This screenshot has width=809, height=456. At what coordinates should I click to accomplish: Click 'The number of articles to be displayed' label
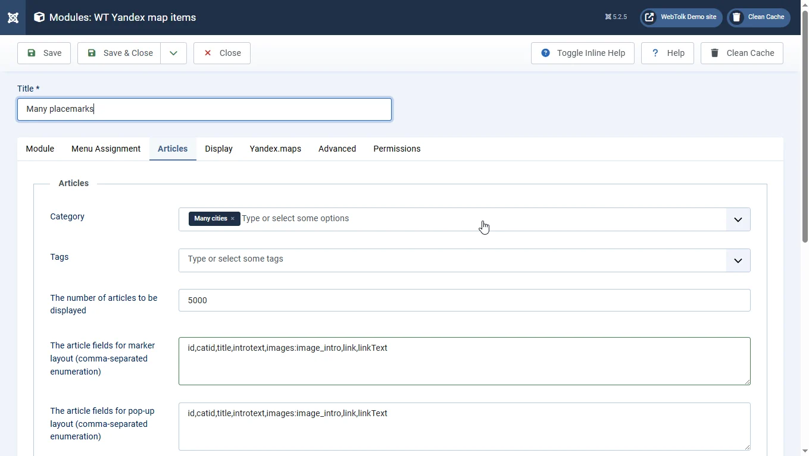tap(104, 304)
